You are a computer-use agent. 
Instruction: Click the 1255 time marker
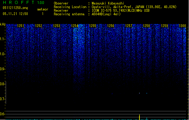coord(93,25)
